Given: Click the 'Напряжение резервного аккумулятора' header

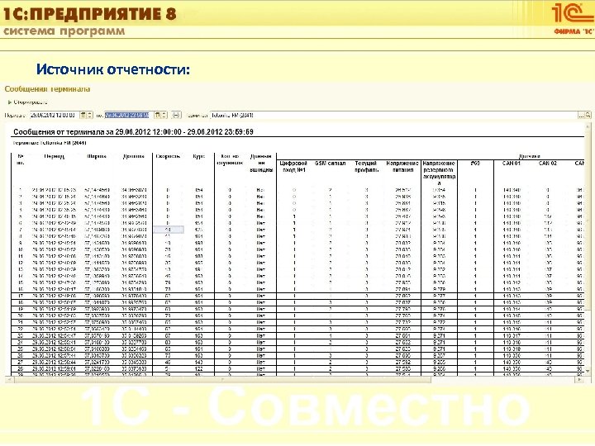Looking at the screenshot, I should pyautogui.click(x=439, y=173).
